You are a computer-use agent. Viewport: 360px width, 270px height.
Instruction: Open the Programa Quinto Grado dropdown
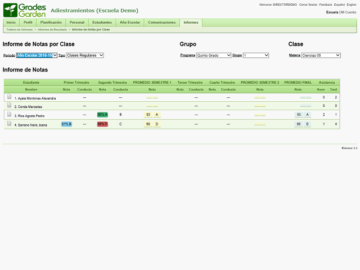(214, 55)
